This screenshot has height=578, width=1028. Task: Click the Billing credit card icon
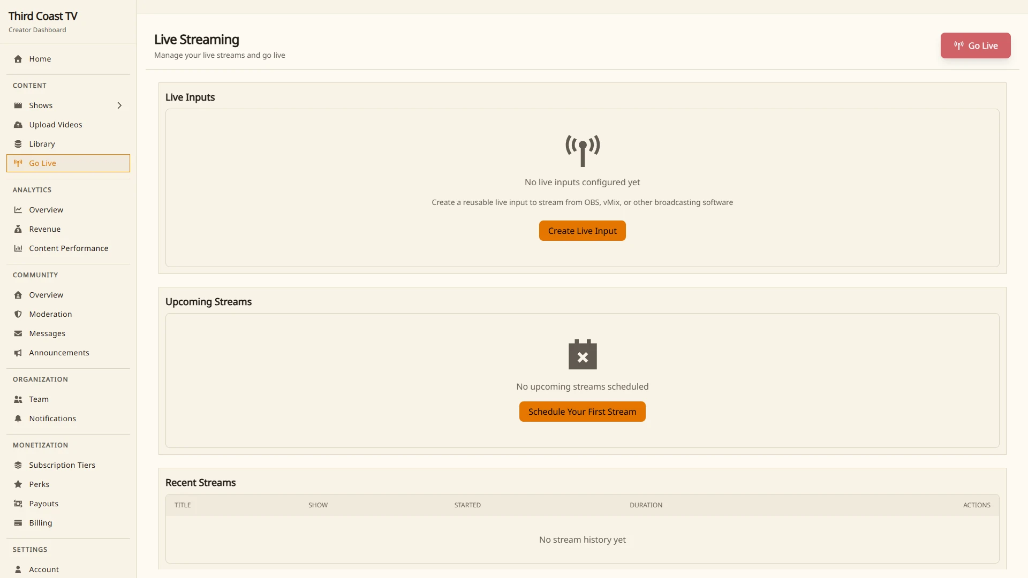(x=18, y=523)
